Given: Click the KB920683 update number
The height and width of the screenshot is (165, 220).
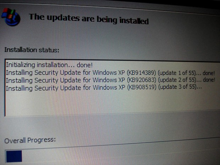Looking at the screenshot, I should 142,80.
